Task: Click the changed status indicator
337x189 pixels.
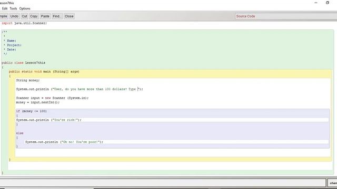Action: coord(333,183)
